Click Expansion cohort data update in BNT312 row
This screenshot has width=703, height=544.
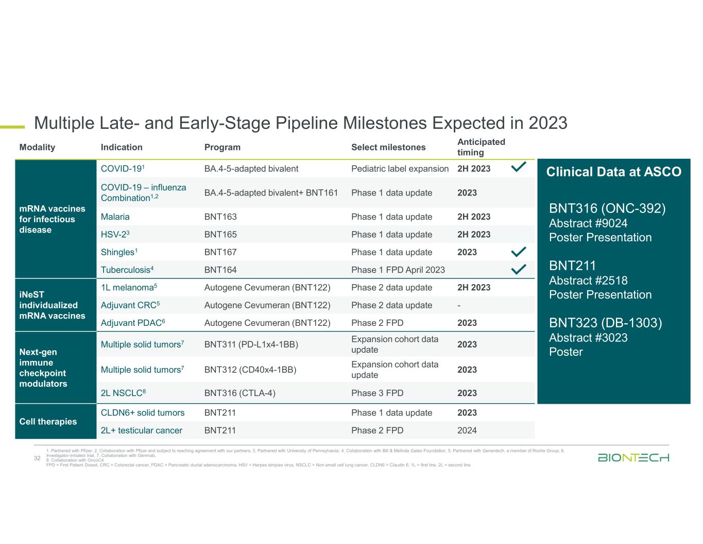pos(395,369)
